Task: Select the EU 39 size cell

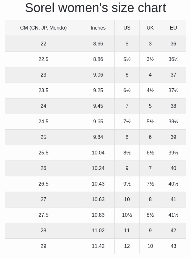Action: pyautogui.click(x=173, y=137)
